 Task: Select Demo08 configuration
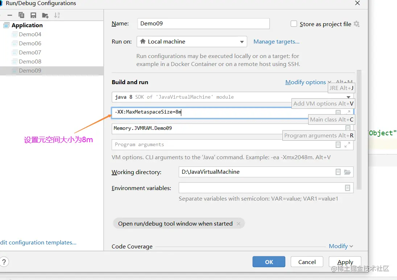coord(30,62)
